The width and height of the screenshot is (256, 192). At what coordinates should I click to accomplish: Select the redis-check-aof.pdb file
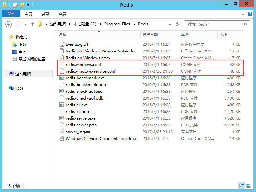pos(150,98)
